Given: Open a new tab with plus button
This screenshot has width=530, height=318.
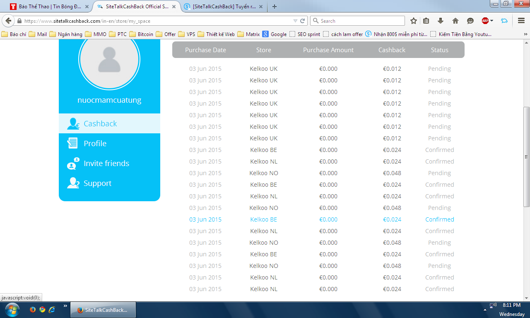Looking at the screenshot, I should click(x=274, y=7).
